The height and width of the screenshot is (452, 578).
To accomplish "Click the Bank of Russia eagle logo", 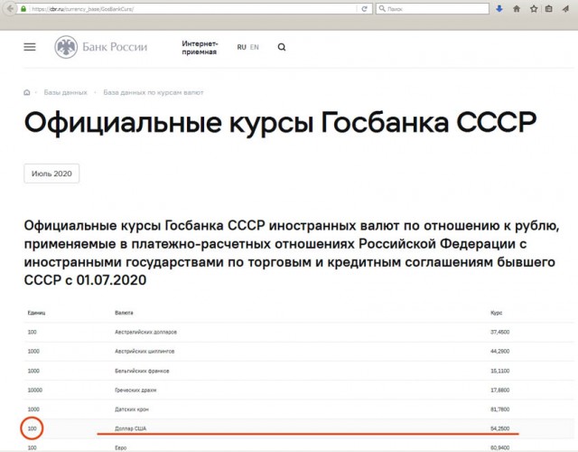I will tap(66, 47).
